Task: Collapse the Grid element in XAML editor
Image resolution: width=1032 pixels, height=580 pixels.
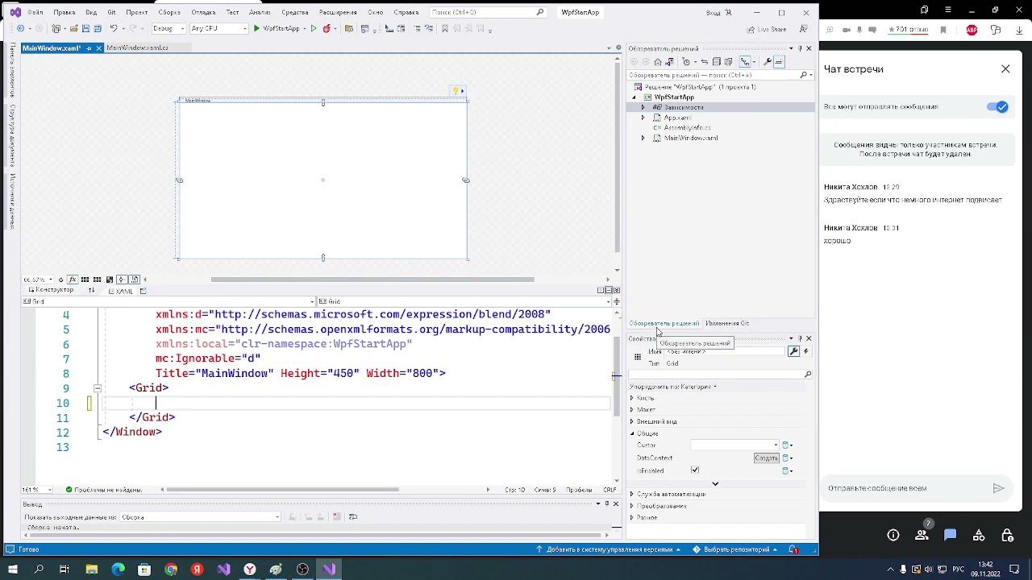Action: pyautogui.click(x=97, y=388)
